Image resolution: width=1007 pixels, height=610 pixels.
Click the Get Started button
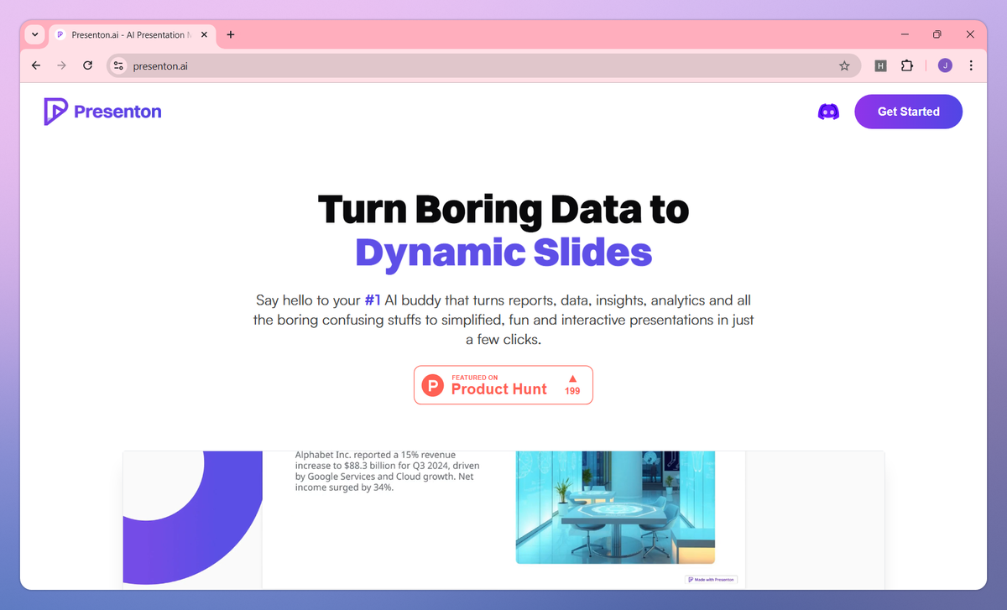tap(908, 112)
